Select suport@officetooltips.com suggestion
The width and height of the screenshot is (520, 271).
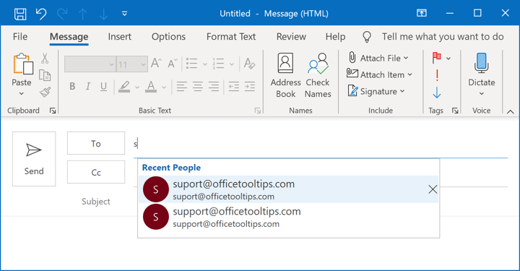coord(288,189)
